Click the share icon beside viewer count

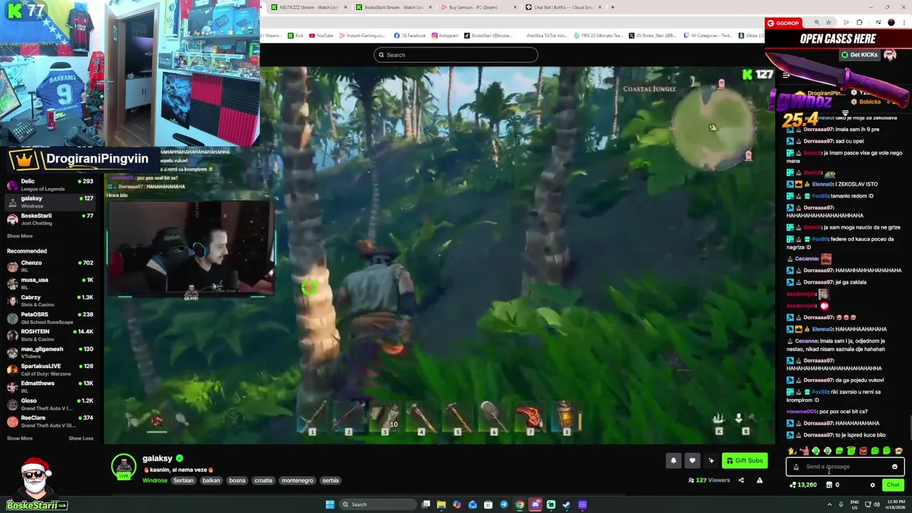(x=741, y=480)
